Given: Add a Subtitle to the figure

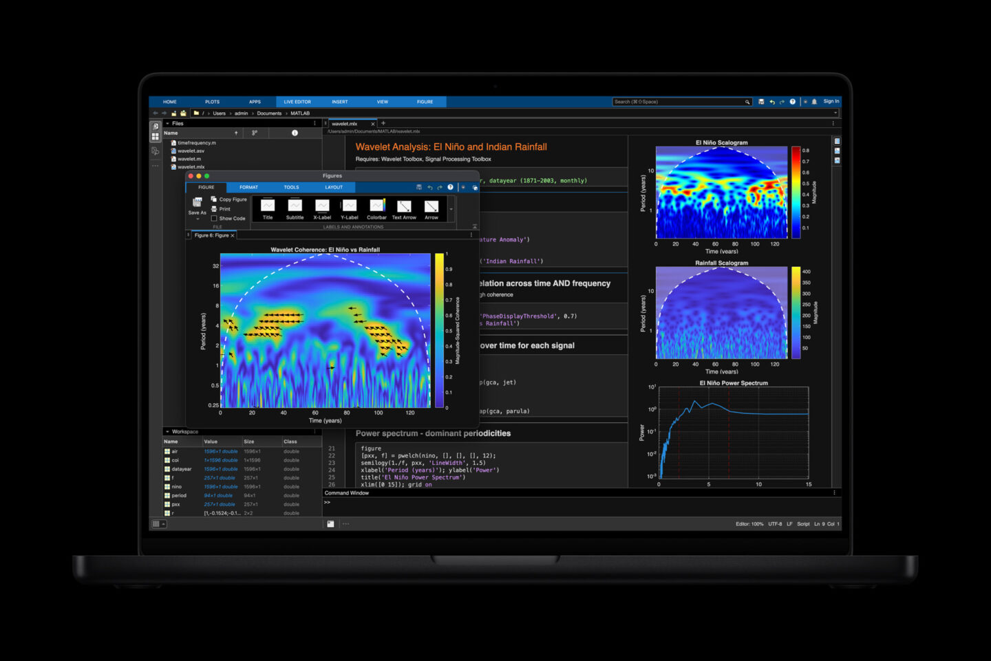Looking at the screenshot, I should coord(295,206).
